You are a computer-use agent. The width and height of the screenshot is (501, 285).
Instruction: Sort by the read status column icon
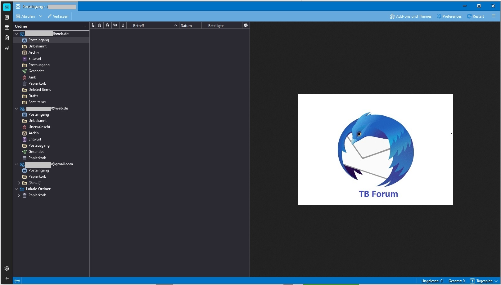click(115, 25)
